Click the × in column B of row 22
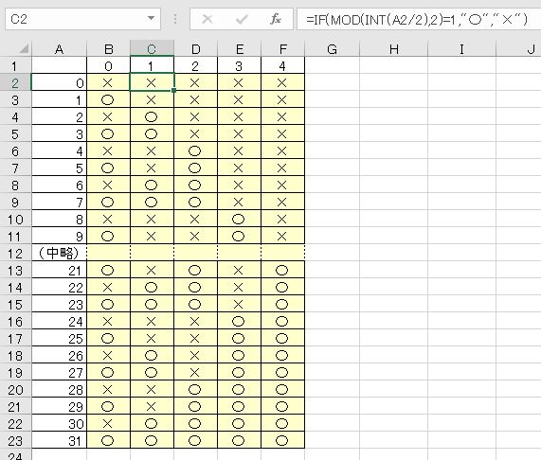541x460 pixels. point(107,423)
